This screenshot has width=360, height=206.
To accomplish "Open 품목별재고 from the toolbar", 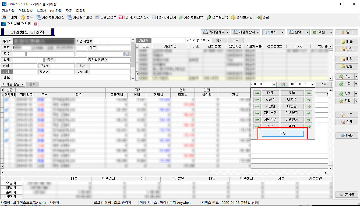I will click(x=233, y=17).
